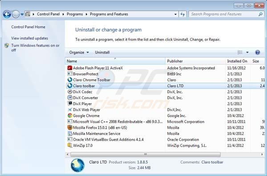Open the recent pages dropdown arrow

click(x=22, y=15)
